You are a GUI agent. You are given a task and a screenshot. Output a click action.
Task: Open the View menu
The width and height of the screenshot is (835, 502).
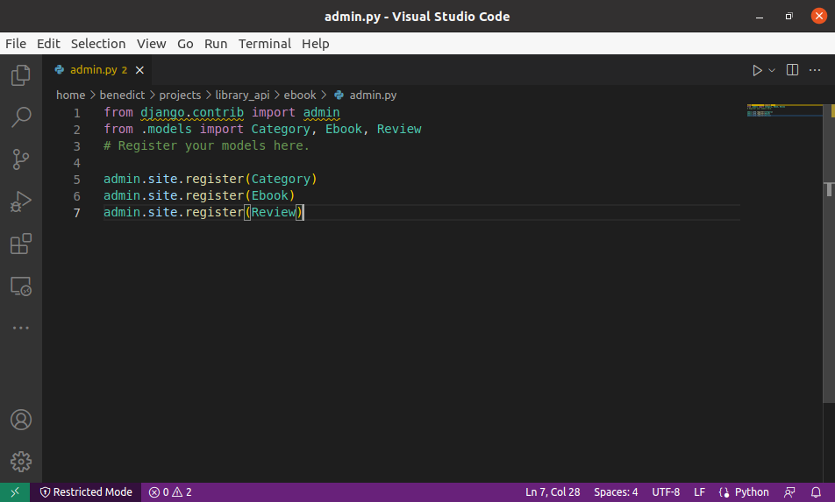pyautogui.click(x=151, y=44)
